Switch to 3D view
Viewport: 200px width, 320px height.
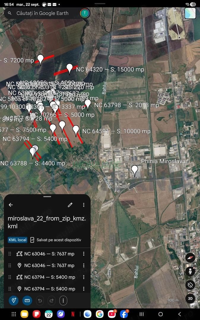point(190,298)
